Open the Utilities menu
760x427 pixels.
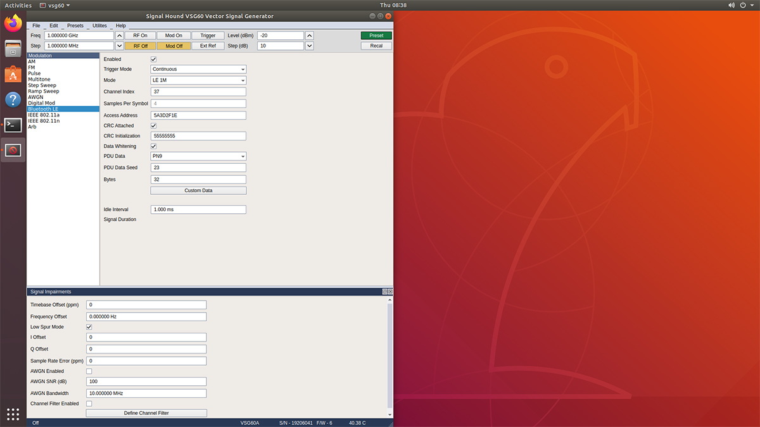click(x=99, y=25)
